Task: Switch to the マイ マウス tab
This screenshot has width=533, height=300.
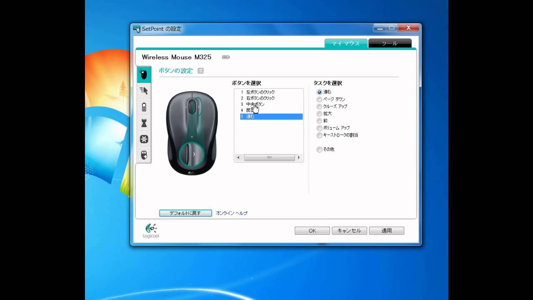Action: pos(346,43)
